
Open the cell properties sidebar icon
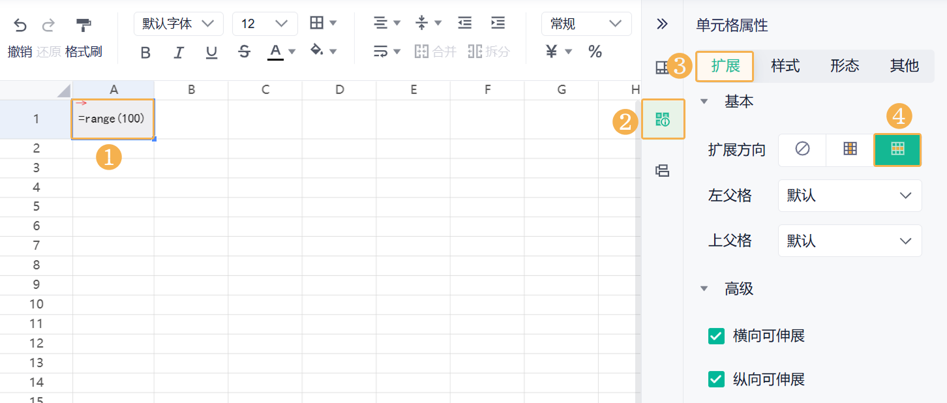click(663, 119)
